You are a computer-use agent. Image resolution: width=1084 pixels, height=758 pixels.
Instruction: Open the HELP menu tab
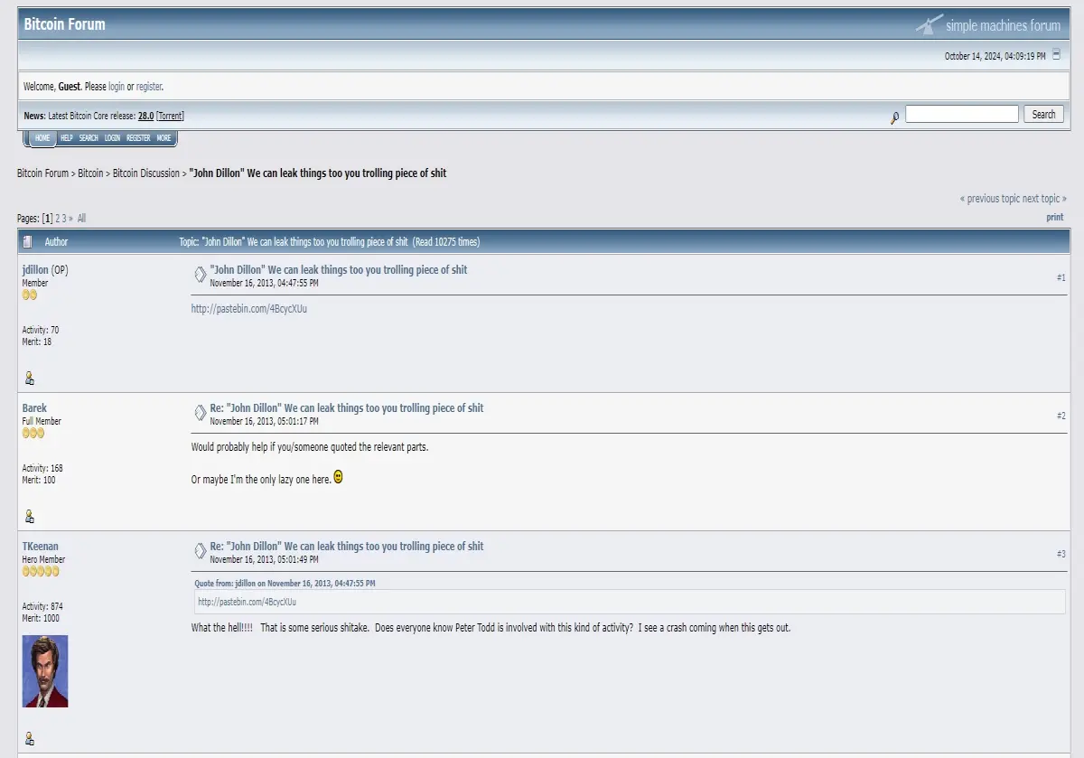coord(67,138)
